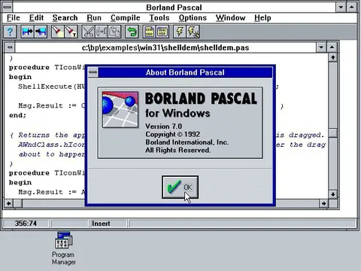
Task: Click the Version 7.0 text
Action: pos(164,126)
